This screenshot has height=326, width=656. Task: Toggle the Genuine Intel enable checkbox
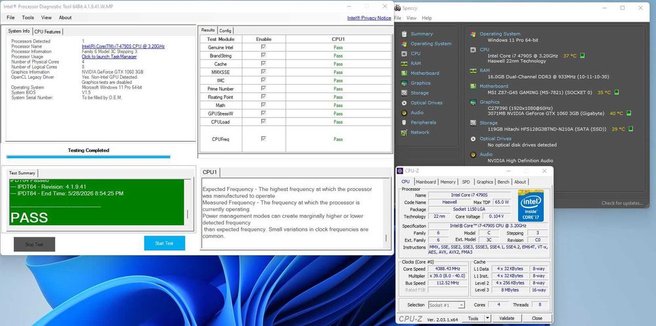coord(264,47)
